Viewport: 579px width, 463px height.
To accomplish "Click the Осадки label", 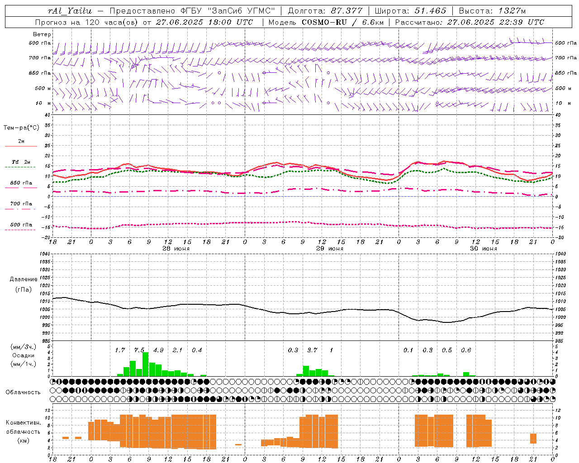I will point(23,355).
